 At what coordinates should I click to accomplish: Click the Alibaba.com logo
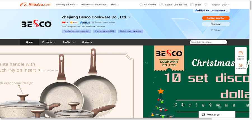click(x=36, y=4)
